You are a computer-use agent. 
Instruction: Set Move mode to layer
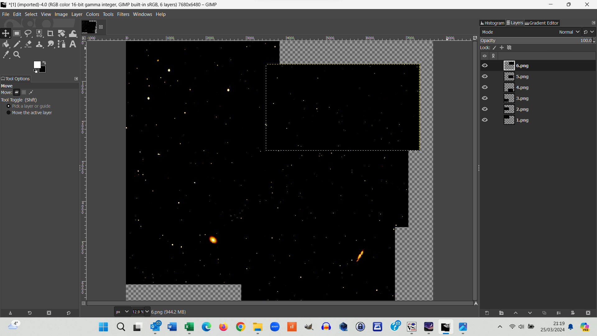click(17, 92)
